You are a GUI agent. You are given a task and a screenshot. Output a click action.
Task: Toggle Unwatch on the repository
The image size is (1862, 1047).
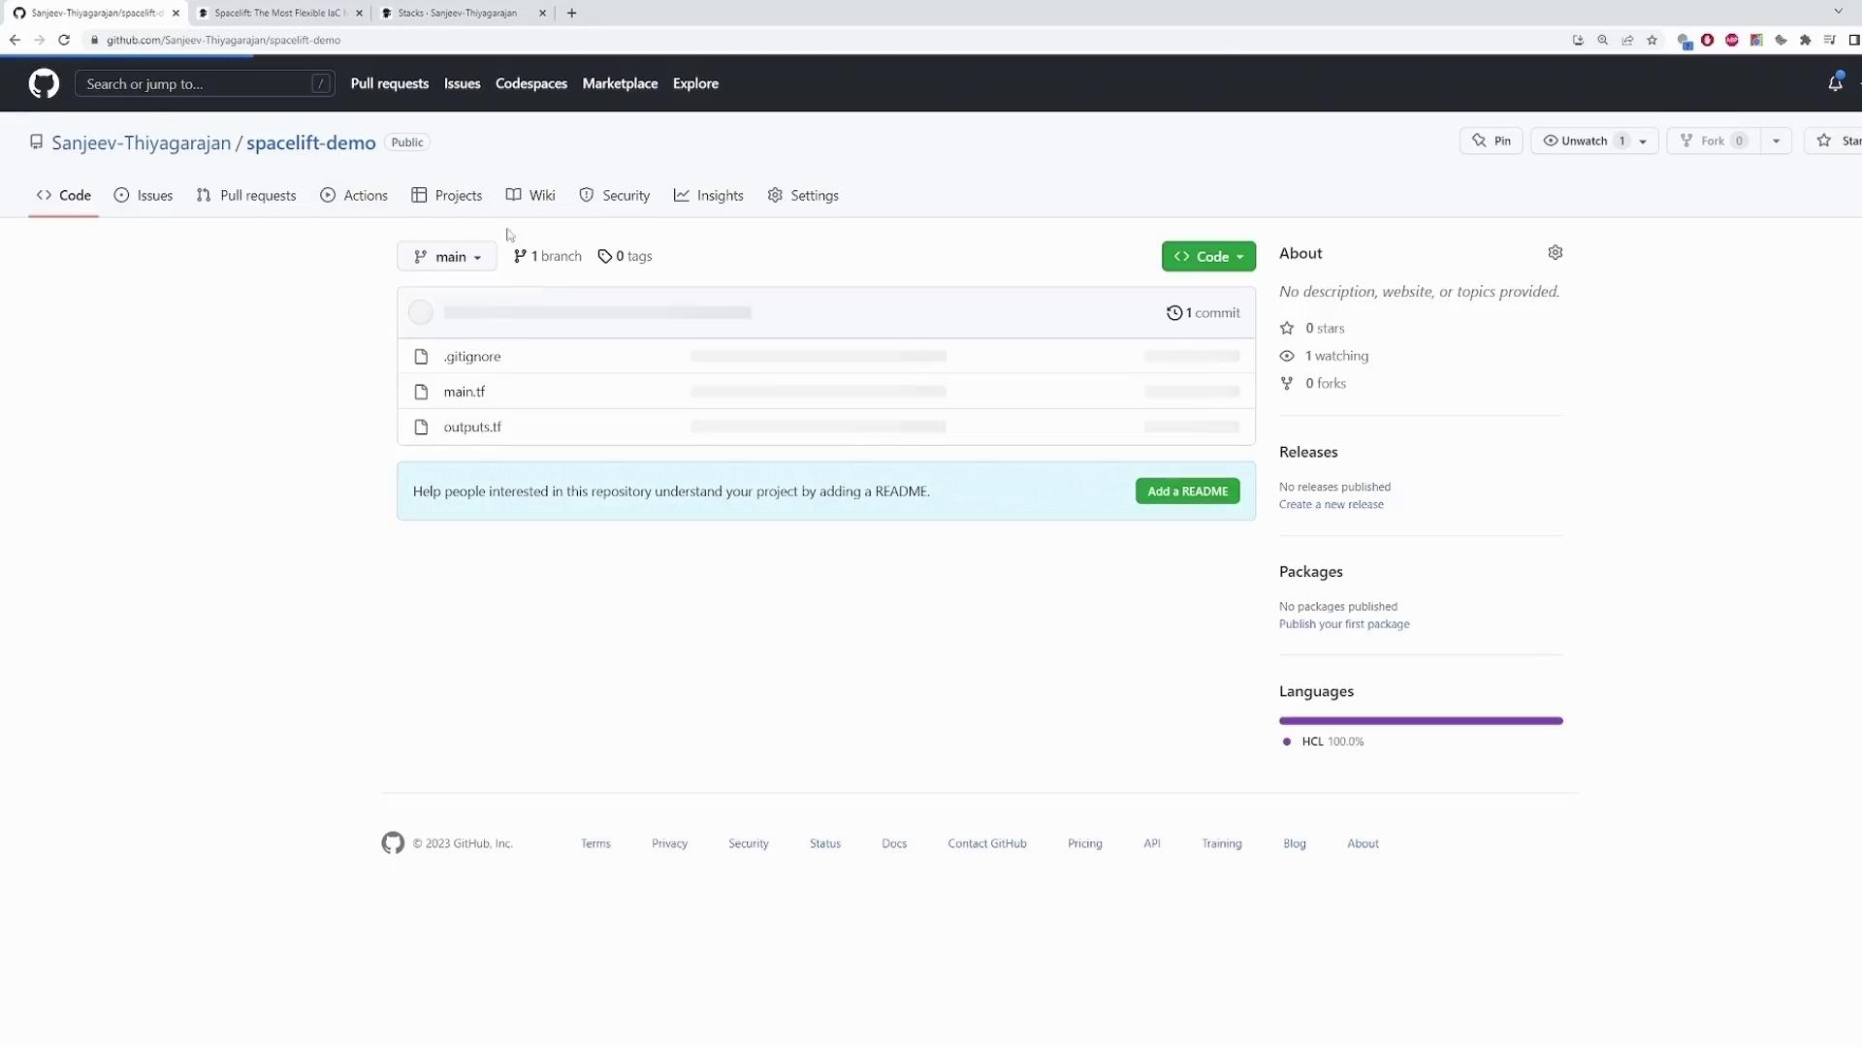[x=1584, y=141]
